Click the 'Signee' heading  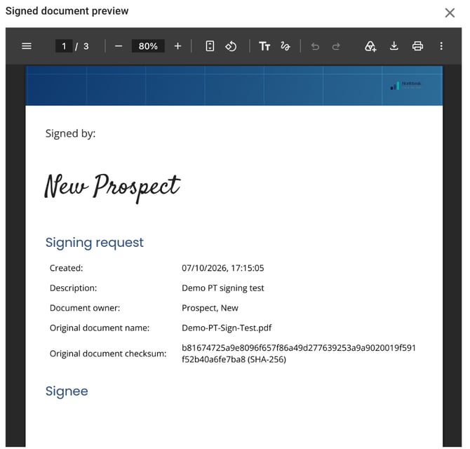tap(67, 391)
